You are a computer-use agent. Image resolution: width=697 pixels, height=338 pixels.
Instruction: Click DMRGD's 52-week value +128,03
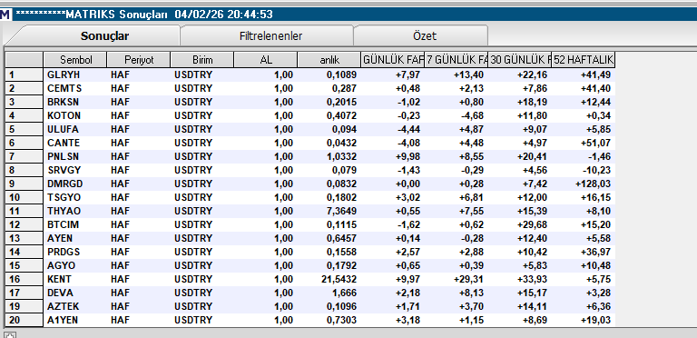tap(593, 184)
